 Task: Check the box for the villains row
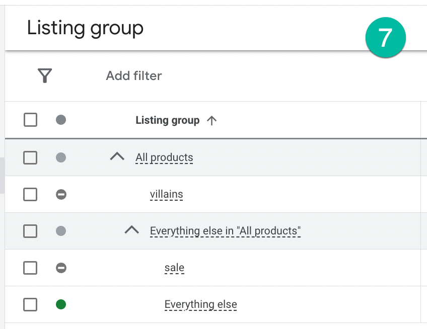click(x=30, y=194)
